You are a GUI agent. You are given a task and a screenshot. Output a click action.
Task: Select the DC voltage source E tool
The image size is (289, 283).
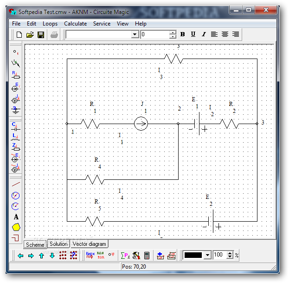pyautogui.click(x=16, y=87)
